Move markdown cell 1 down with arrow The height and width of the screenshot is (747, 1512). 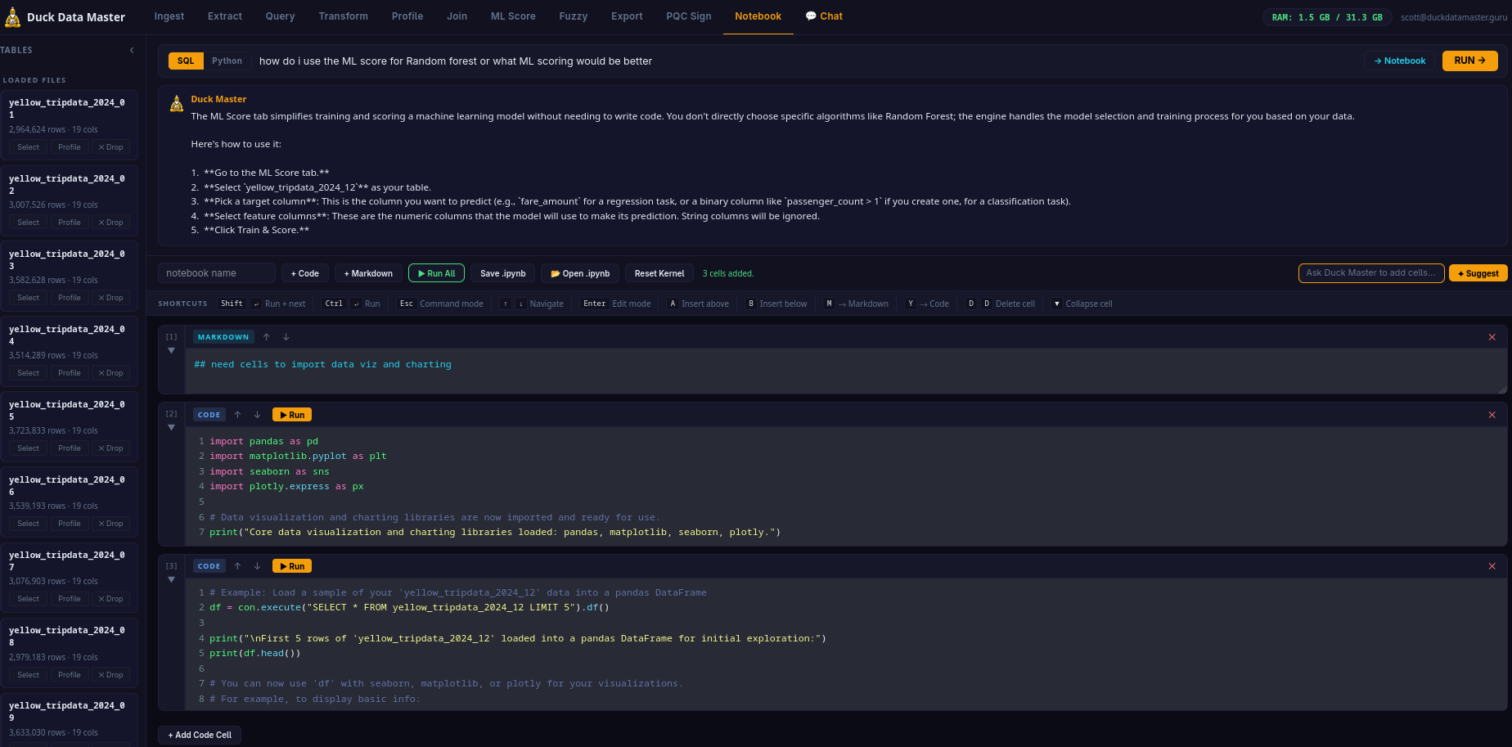point(286,337)
